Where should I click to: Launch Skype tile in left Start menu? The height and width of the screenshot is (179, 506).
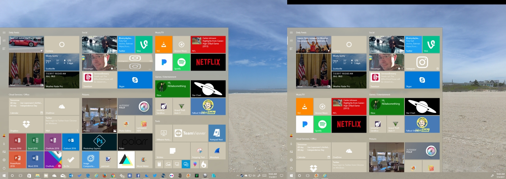pyautogui.click(x=135, y=80)
